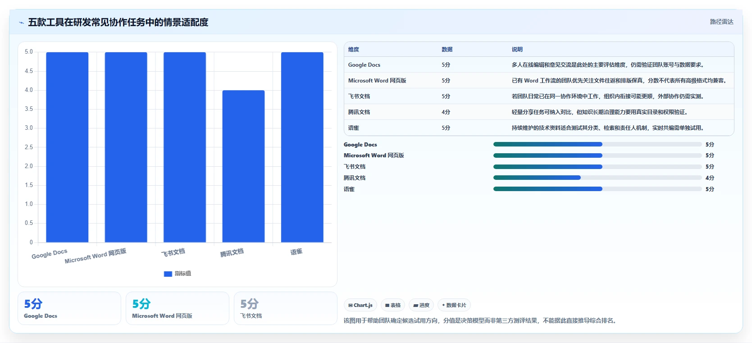
Task: Select the Google Docs bar in chart
Action: (67, 147)
